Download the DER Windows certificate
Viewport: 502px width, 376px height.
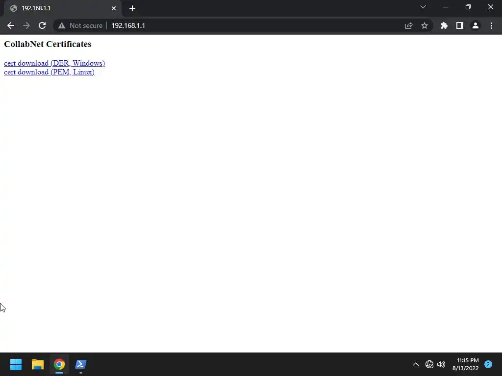point(54,63)
